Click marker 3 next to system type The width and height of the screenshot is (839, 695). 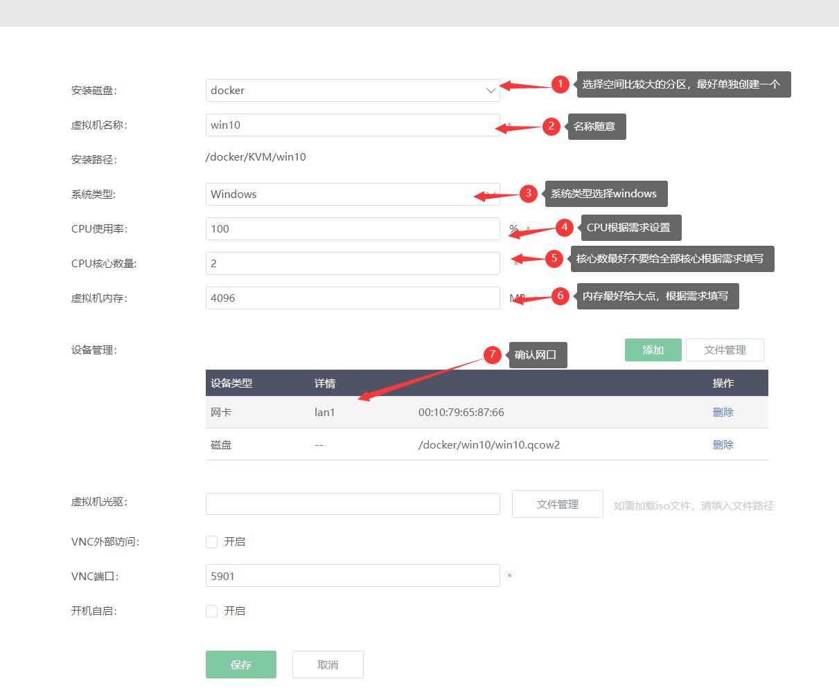click(527, 194)
